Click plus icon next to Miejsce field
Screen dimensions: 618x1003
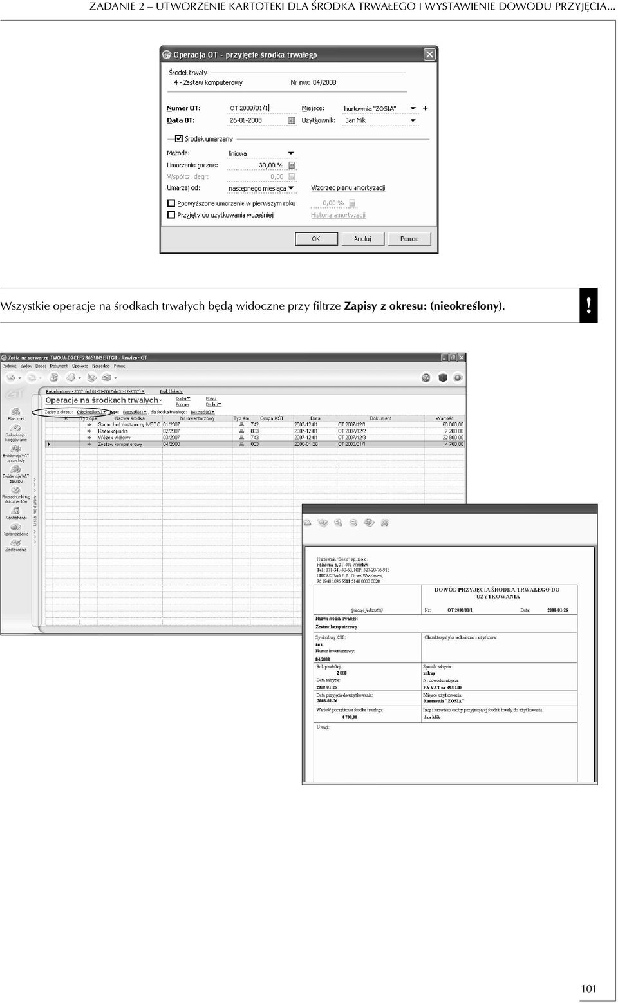pos(426,108)
